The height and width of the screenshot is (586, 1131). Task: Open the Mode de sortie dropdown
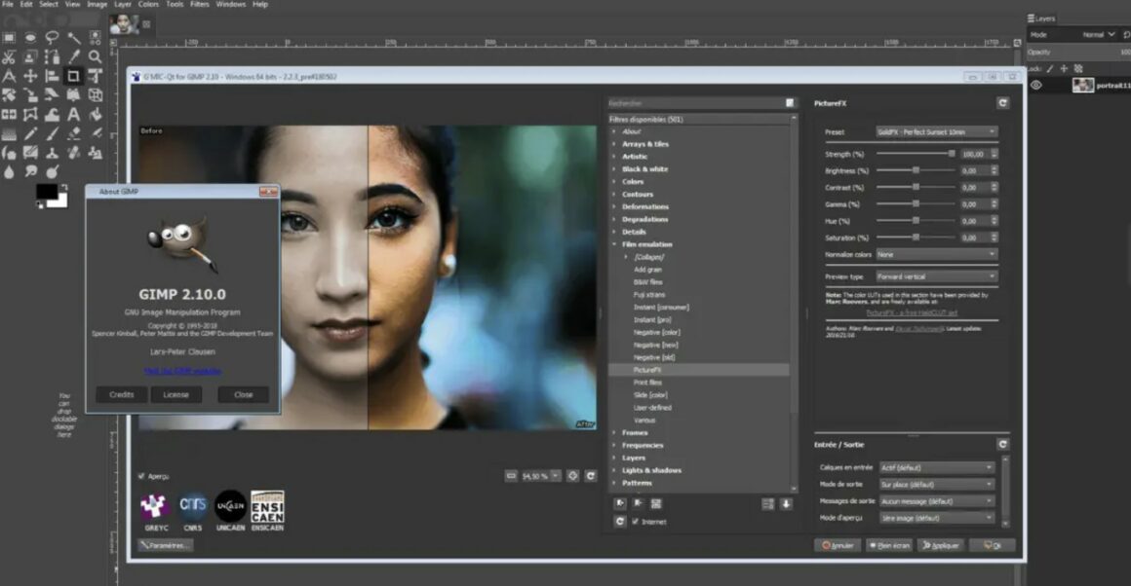pos(936,485)
